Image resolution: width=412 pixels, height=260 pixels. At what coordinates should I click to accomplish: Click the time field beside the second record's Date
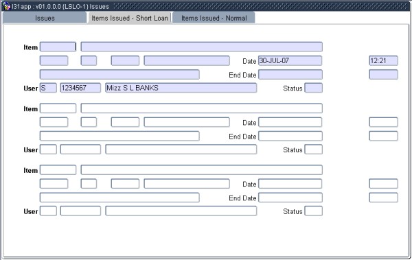(383, 122)
